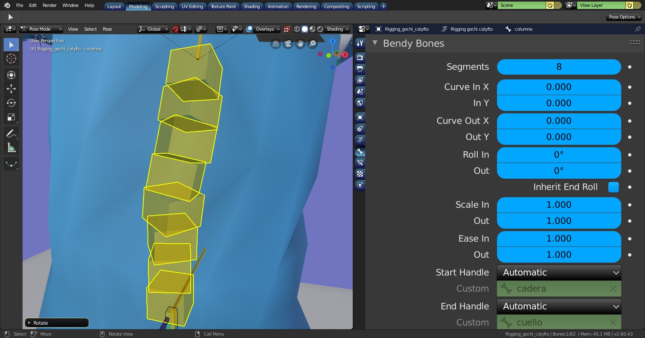Click the viewport zoom magnifier icon

coord(312,44)
